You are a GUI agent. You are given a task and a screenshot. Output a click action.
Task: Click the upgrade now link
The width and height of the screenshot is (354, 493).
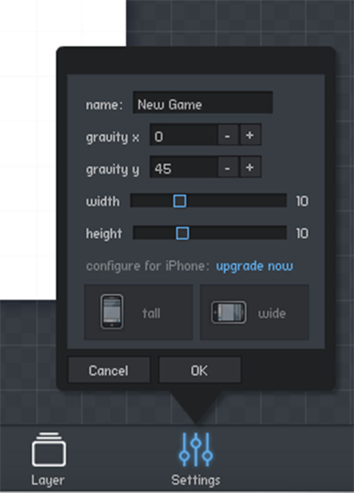coord(254,266)
